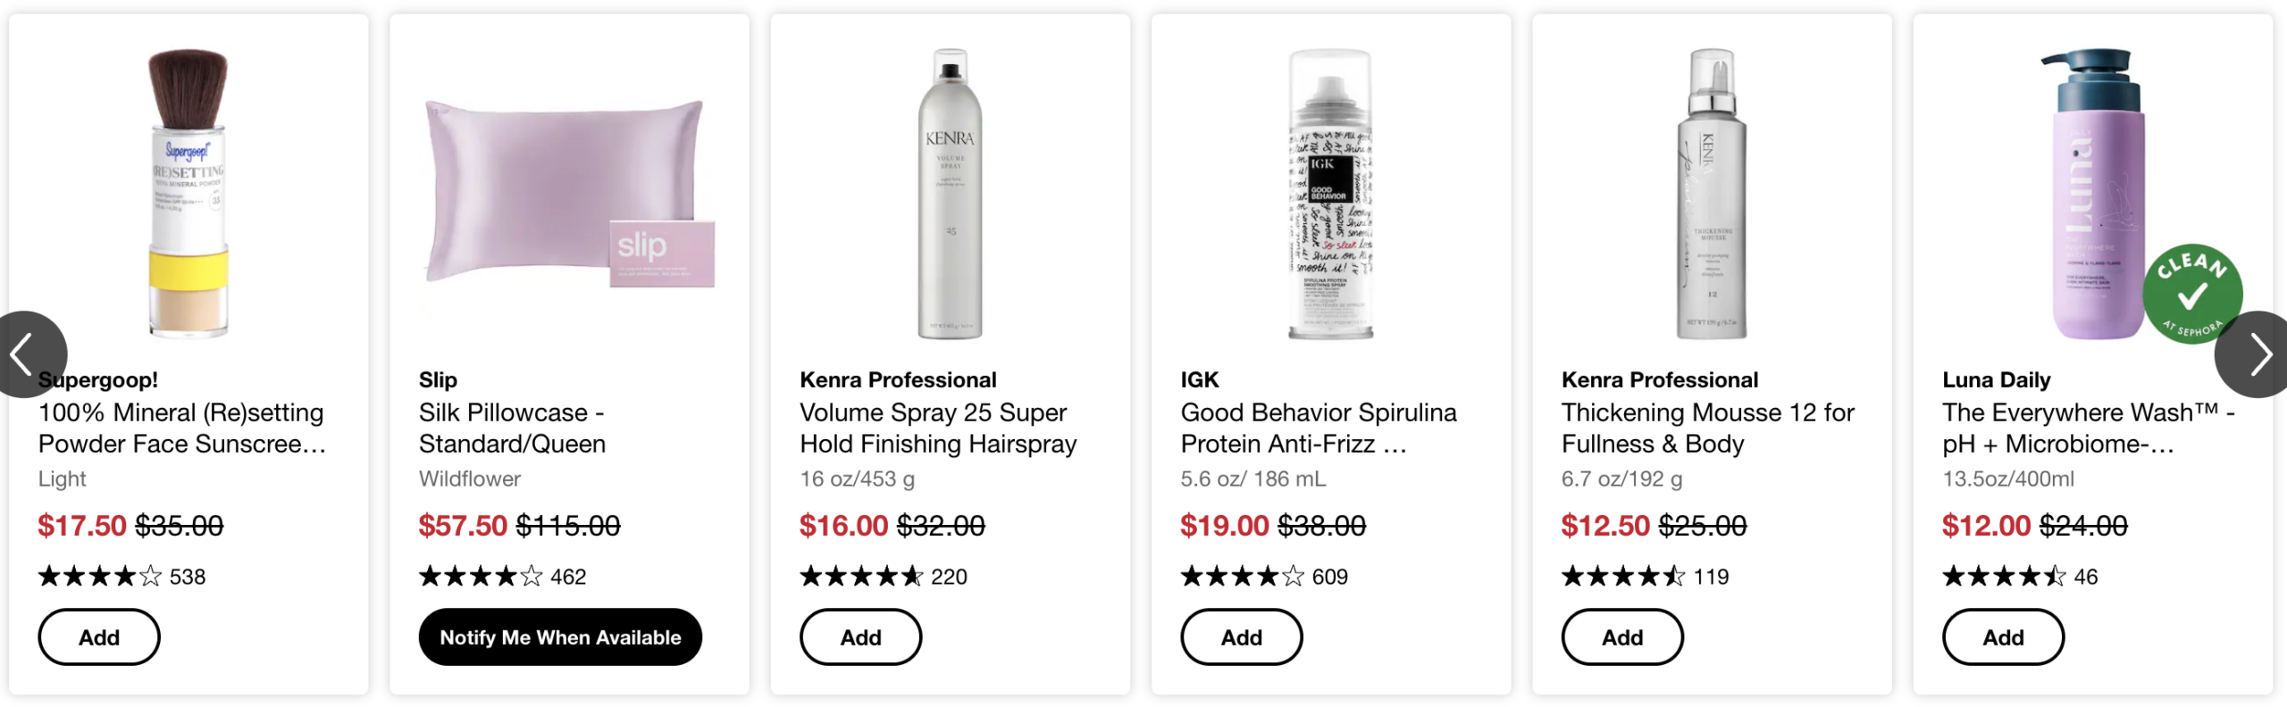Add IGK Good Behavior spray to basket

click(x=1241, y=637)
